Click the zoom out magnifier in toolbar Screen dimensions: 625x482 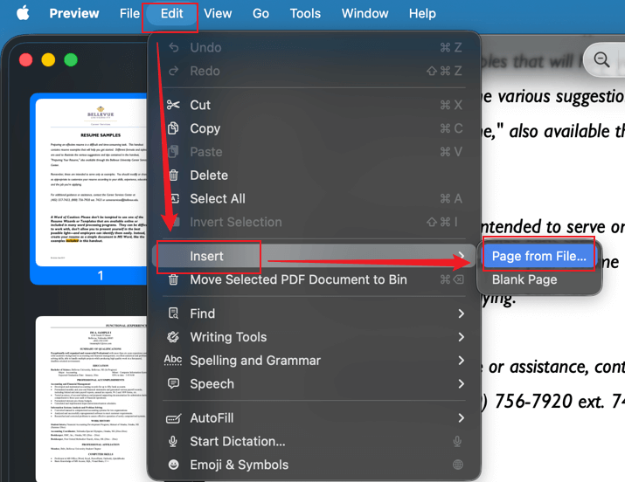(x=601, y=59)
